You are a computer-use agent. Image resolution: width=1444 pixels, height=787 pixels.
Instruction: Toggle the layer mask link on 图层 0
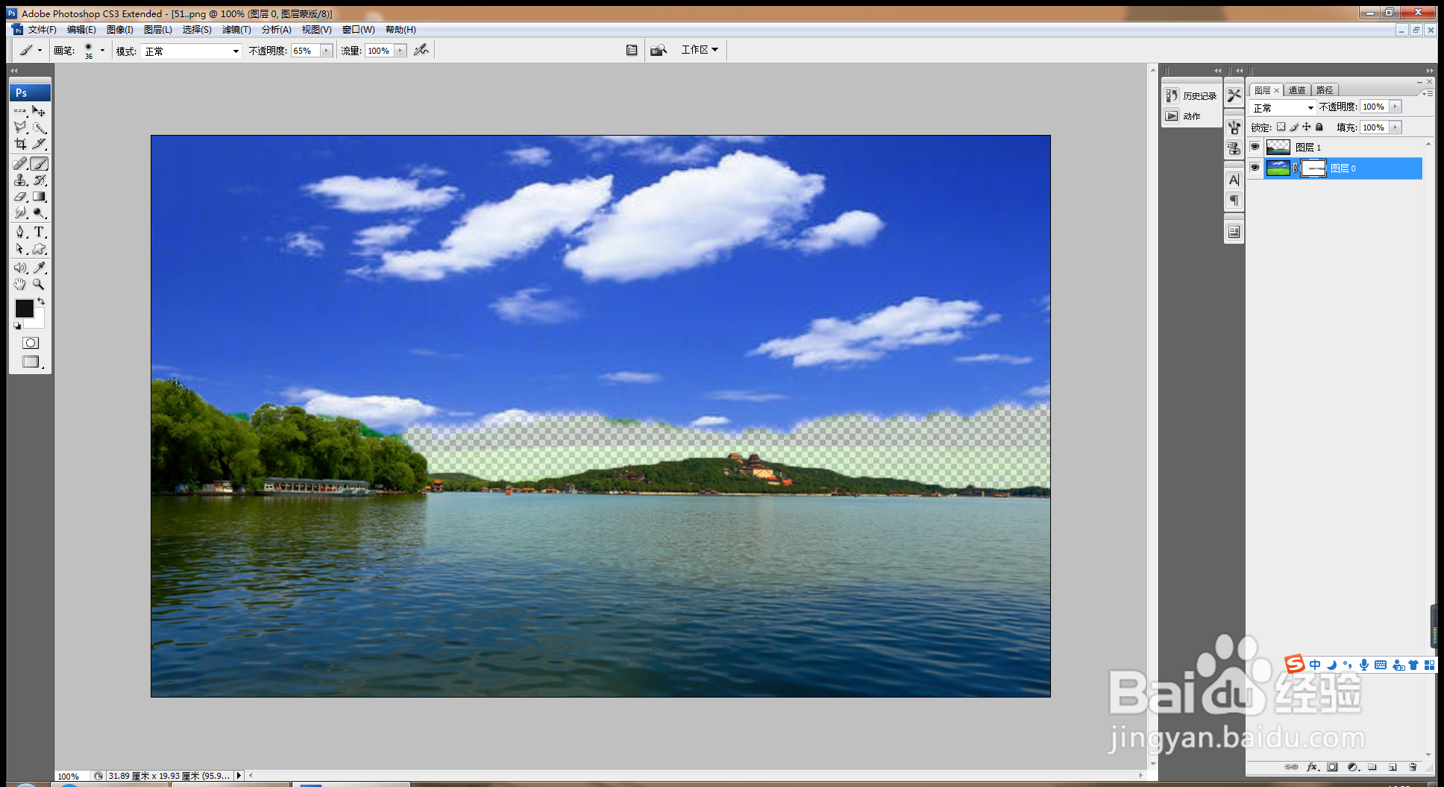pos(1296,168)
